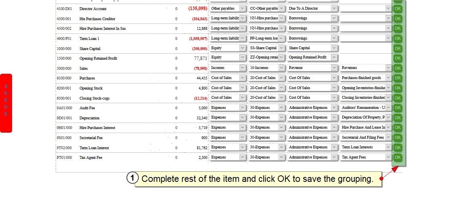Select Closing Stock-cogs account row
Screen dimensions: 458x202
132,98
